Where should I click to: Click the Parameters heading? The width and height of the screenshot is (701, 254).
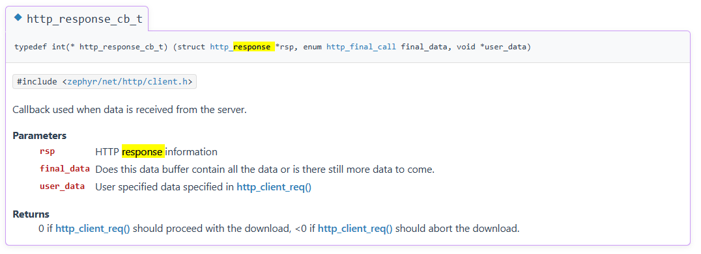[40, 136]
